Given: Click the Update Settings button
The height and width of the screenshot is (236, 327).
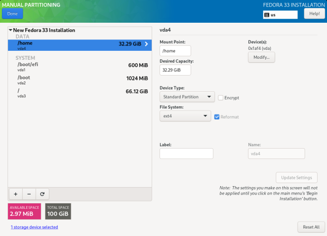Looking at the screenshot, I should coord(296,178).
